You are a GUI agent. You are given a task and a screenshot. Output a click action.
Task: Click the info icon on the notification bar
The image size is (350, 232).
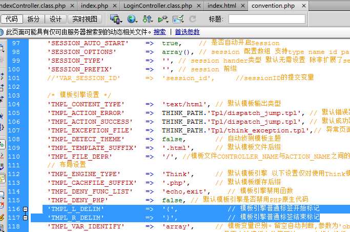2,32
